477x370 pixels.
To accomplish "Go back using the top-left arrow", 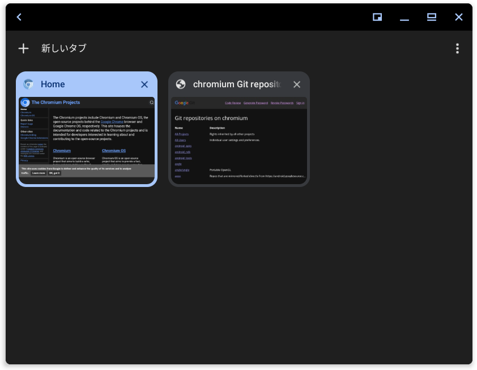I will (19, 17).
